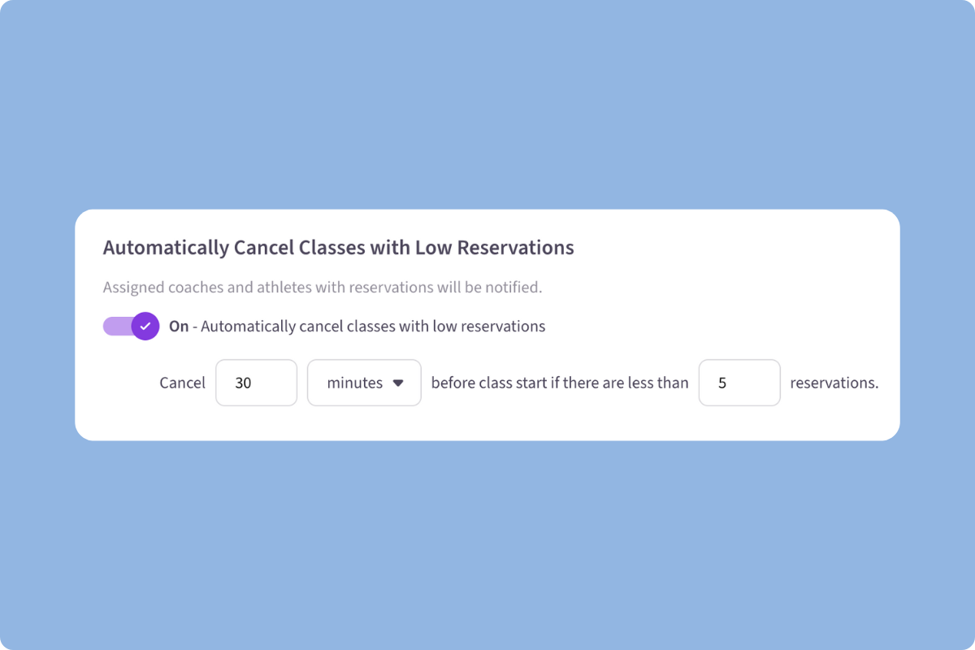Click the reservations label after the 5 field

834,383
